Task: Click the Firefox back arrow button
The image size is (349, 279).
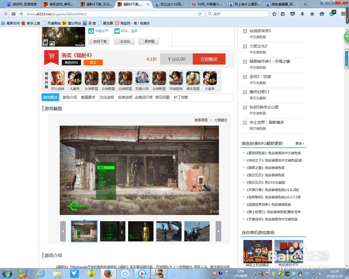Action: coord(6,14)
